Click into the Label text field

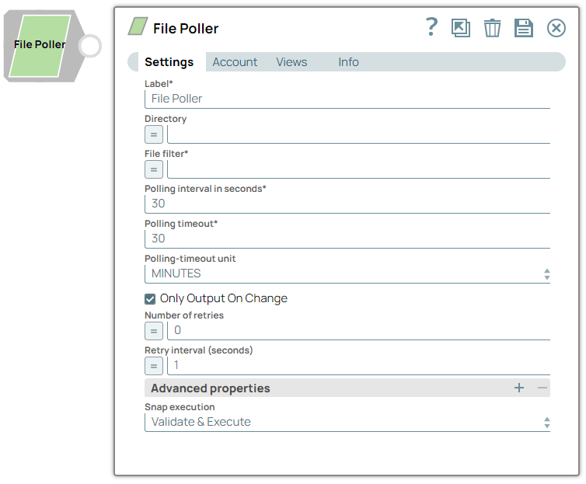[x=347, y=99]
